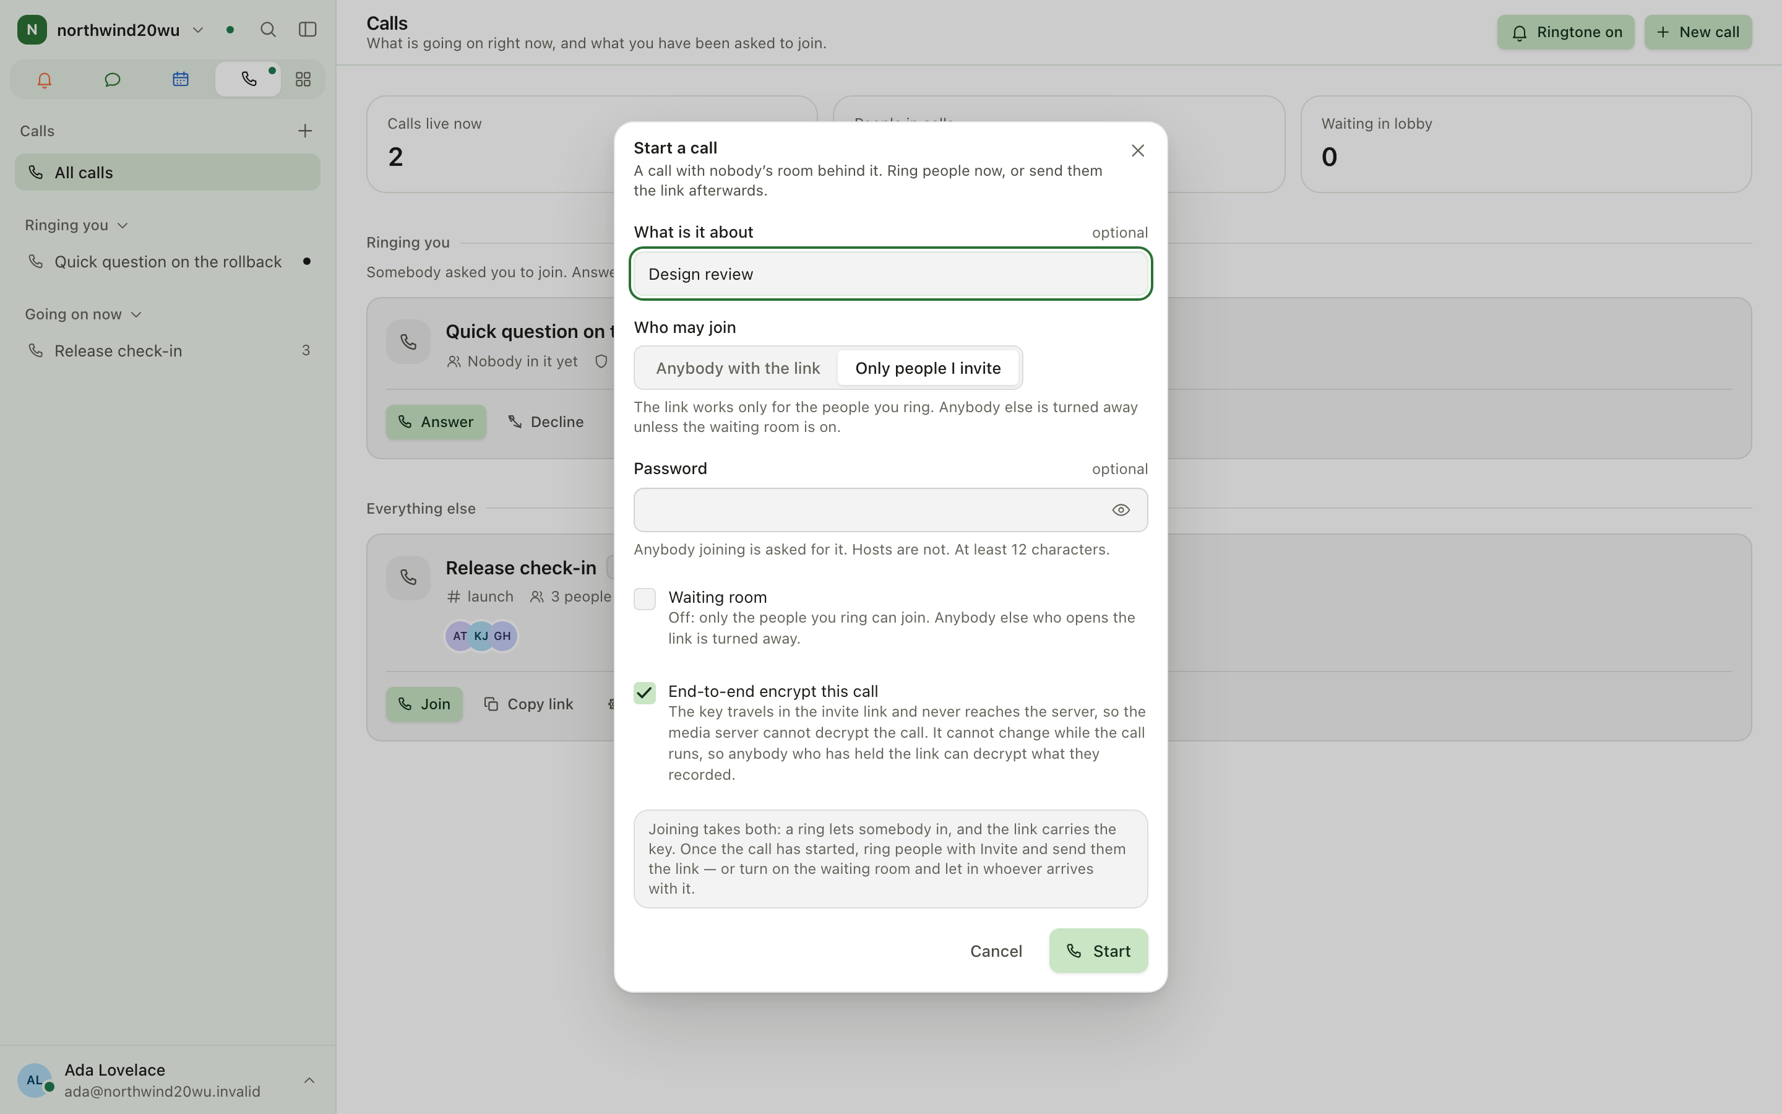Screen dimensions: 1782x1114
Task: Select Anybody with the link option
Action: click(738, 368)
